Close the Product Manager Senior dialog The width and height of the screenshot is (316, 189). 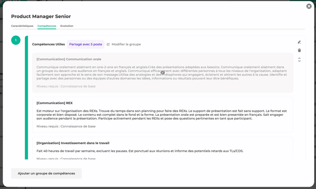(x=309, y=7)
